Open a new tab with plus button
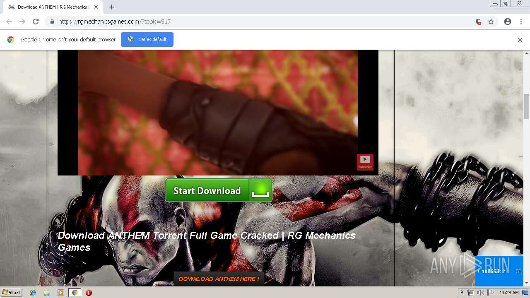 coord(112,7)
